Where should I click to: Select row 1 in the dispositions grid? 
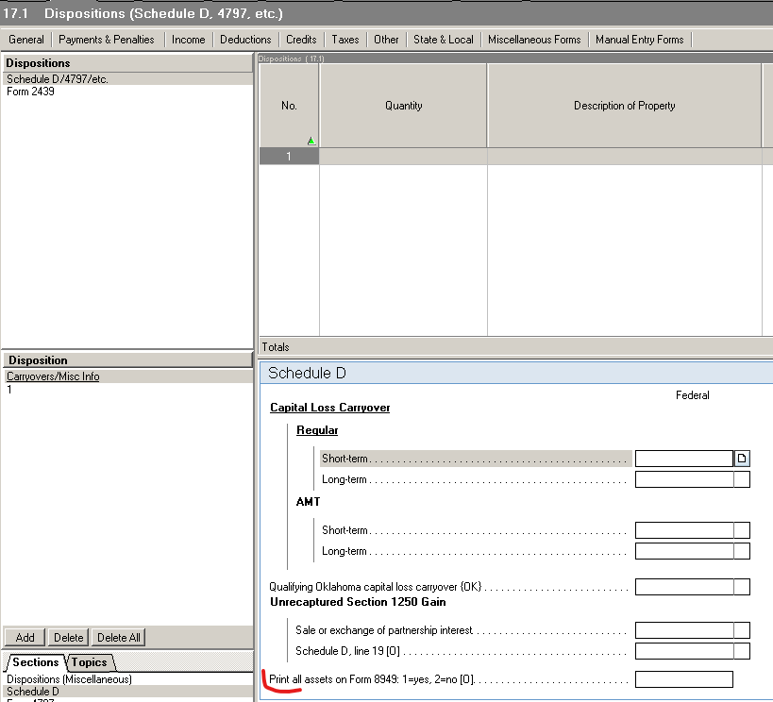[288, 156]
